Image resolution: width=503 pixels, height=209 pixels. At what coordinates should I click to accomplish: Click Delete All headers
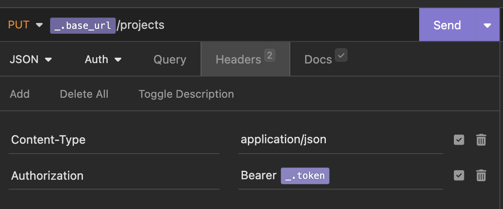click(84, 94)
